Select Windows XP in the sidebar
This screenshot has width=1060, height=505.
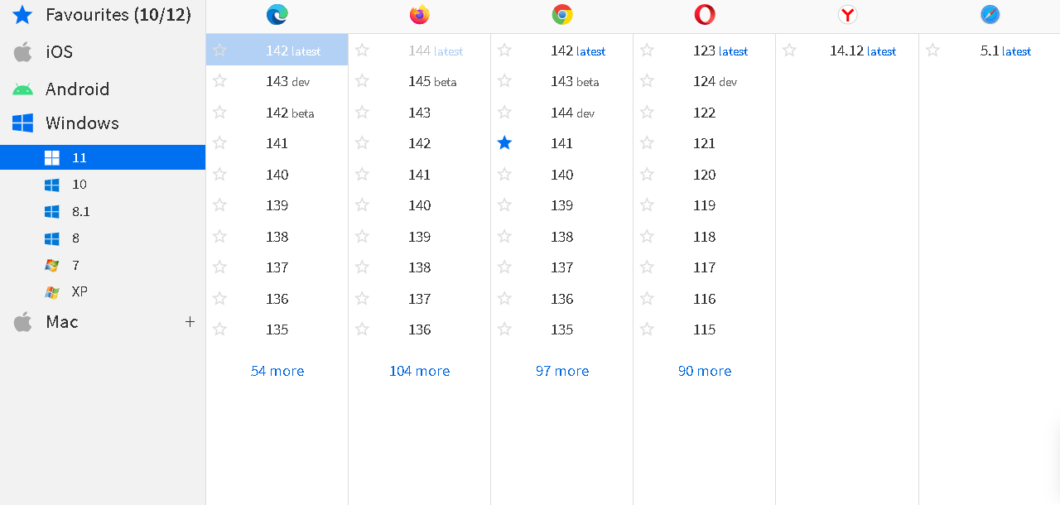pos(79,291)
